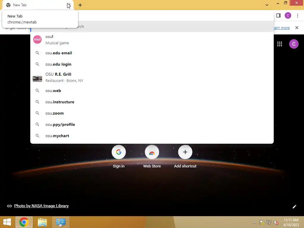Close the New Tab tab
The width and height of the screenshot is (304, 228).
point(69,5)
